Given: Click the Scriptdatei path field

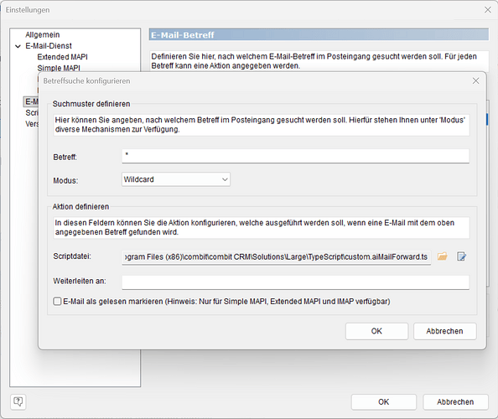Looking at the screenshot, I should pos(277,256).
